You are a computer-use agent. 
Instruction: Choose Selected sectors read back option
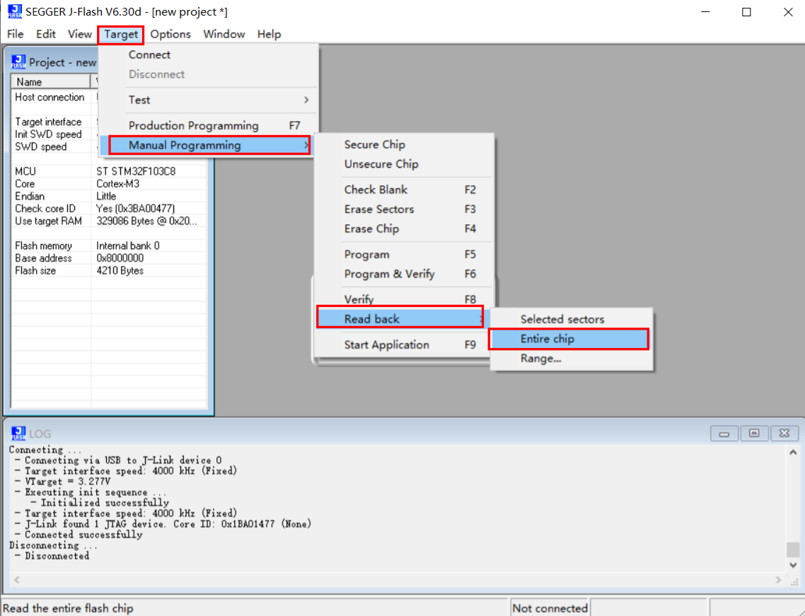(571, 319)
